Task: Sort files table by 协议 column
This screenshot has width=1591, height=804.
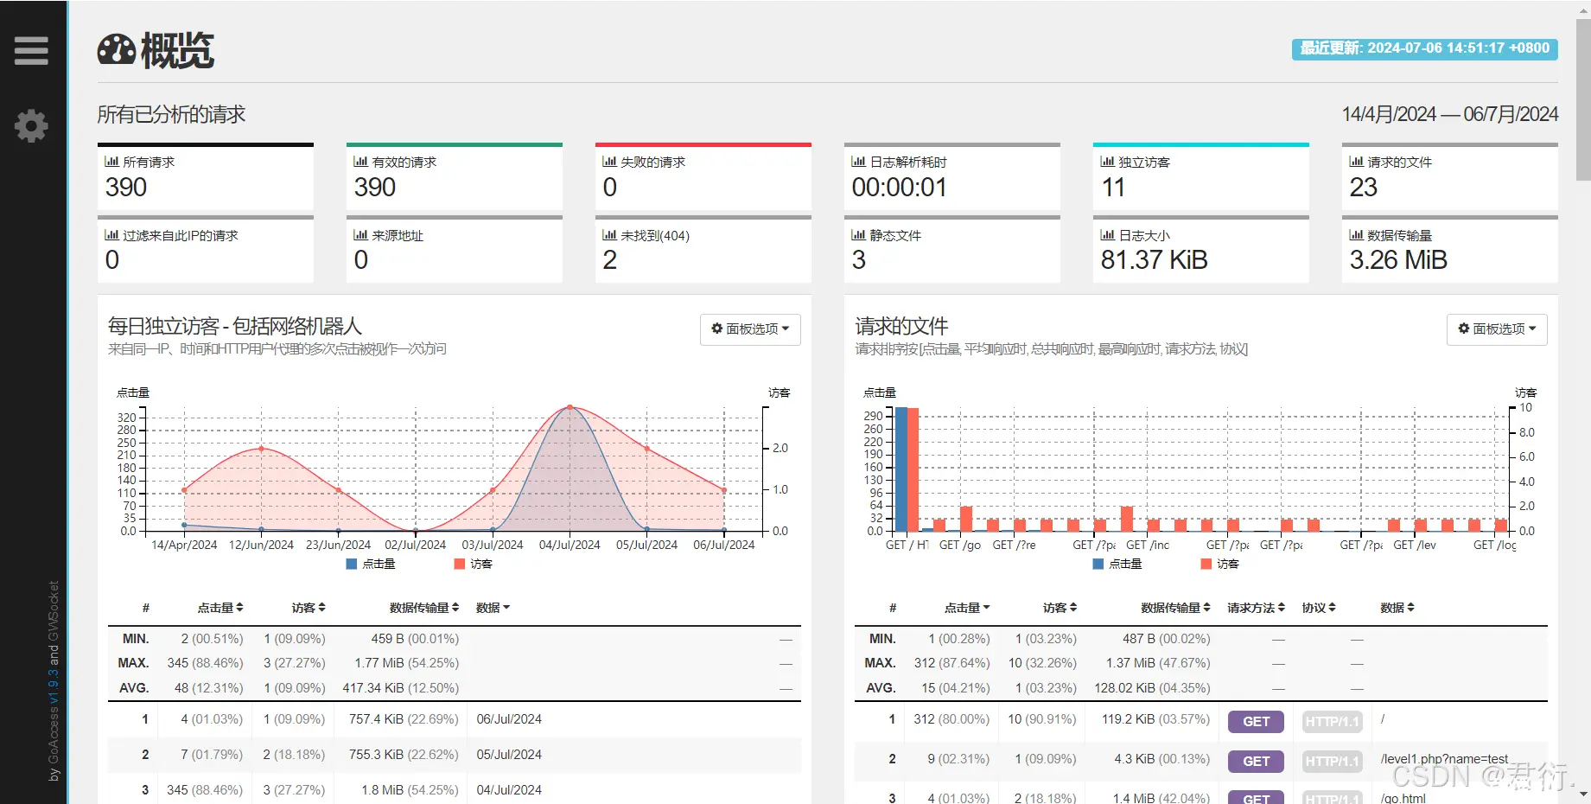Action: (x=1319, y=608)
